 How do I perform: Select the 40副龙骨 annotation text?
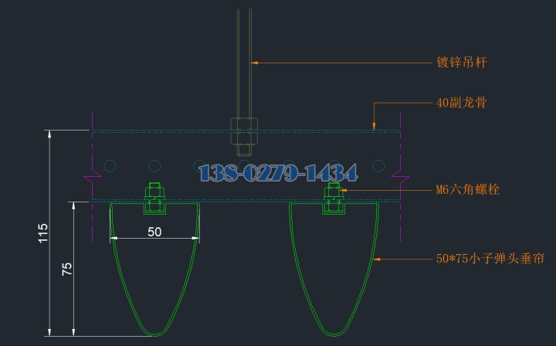tap(461, 102)
